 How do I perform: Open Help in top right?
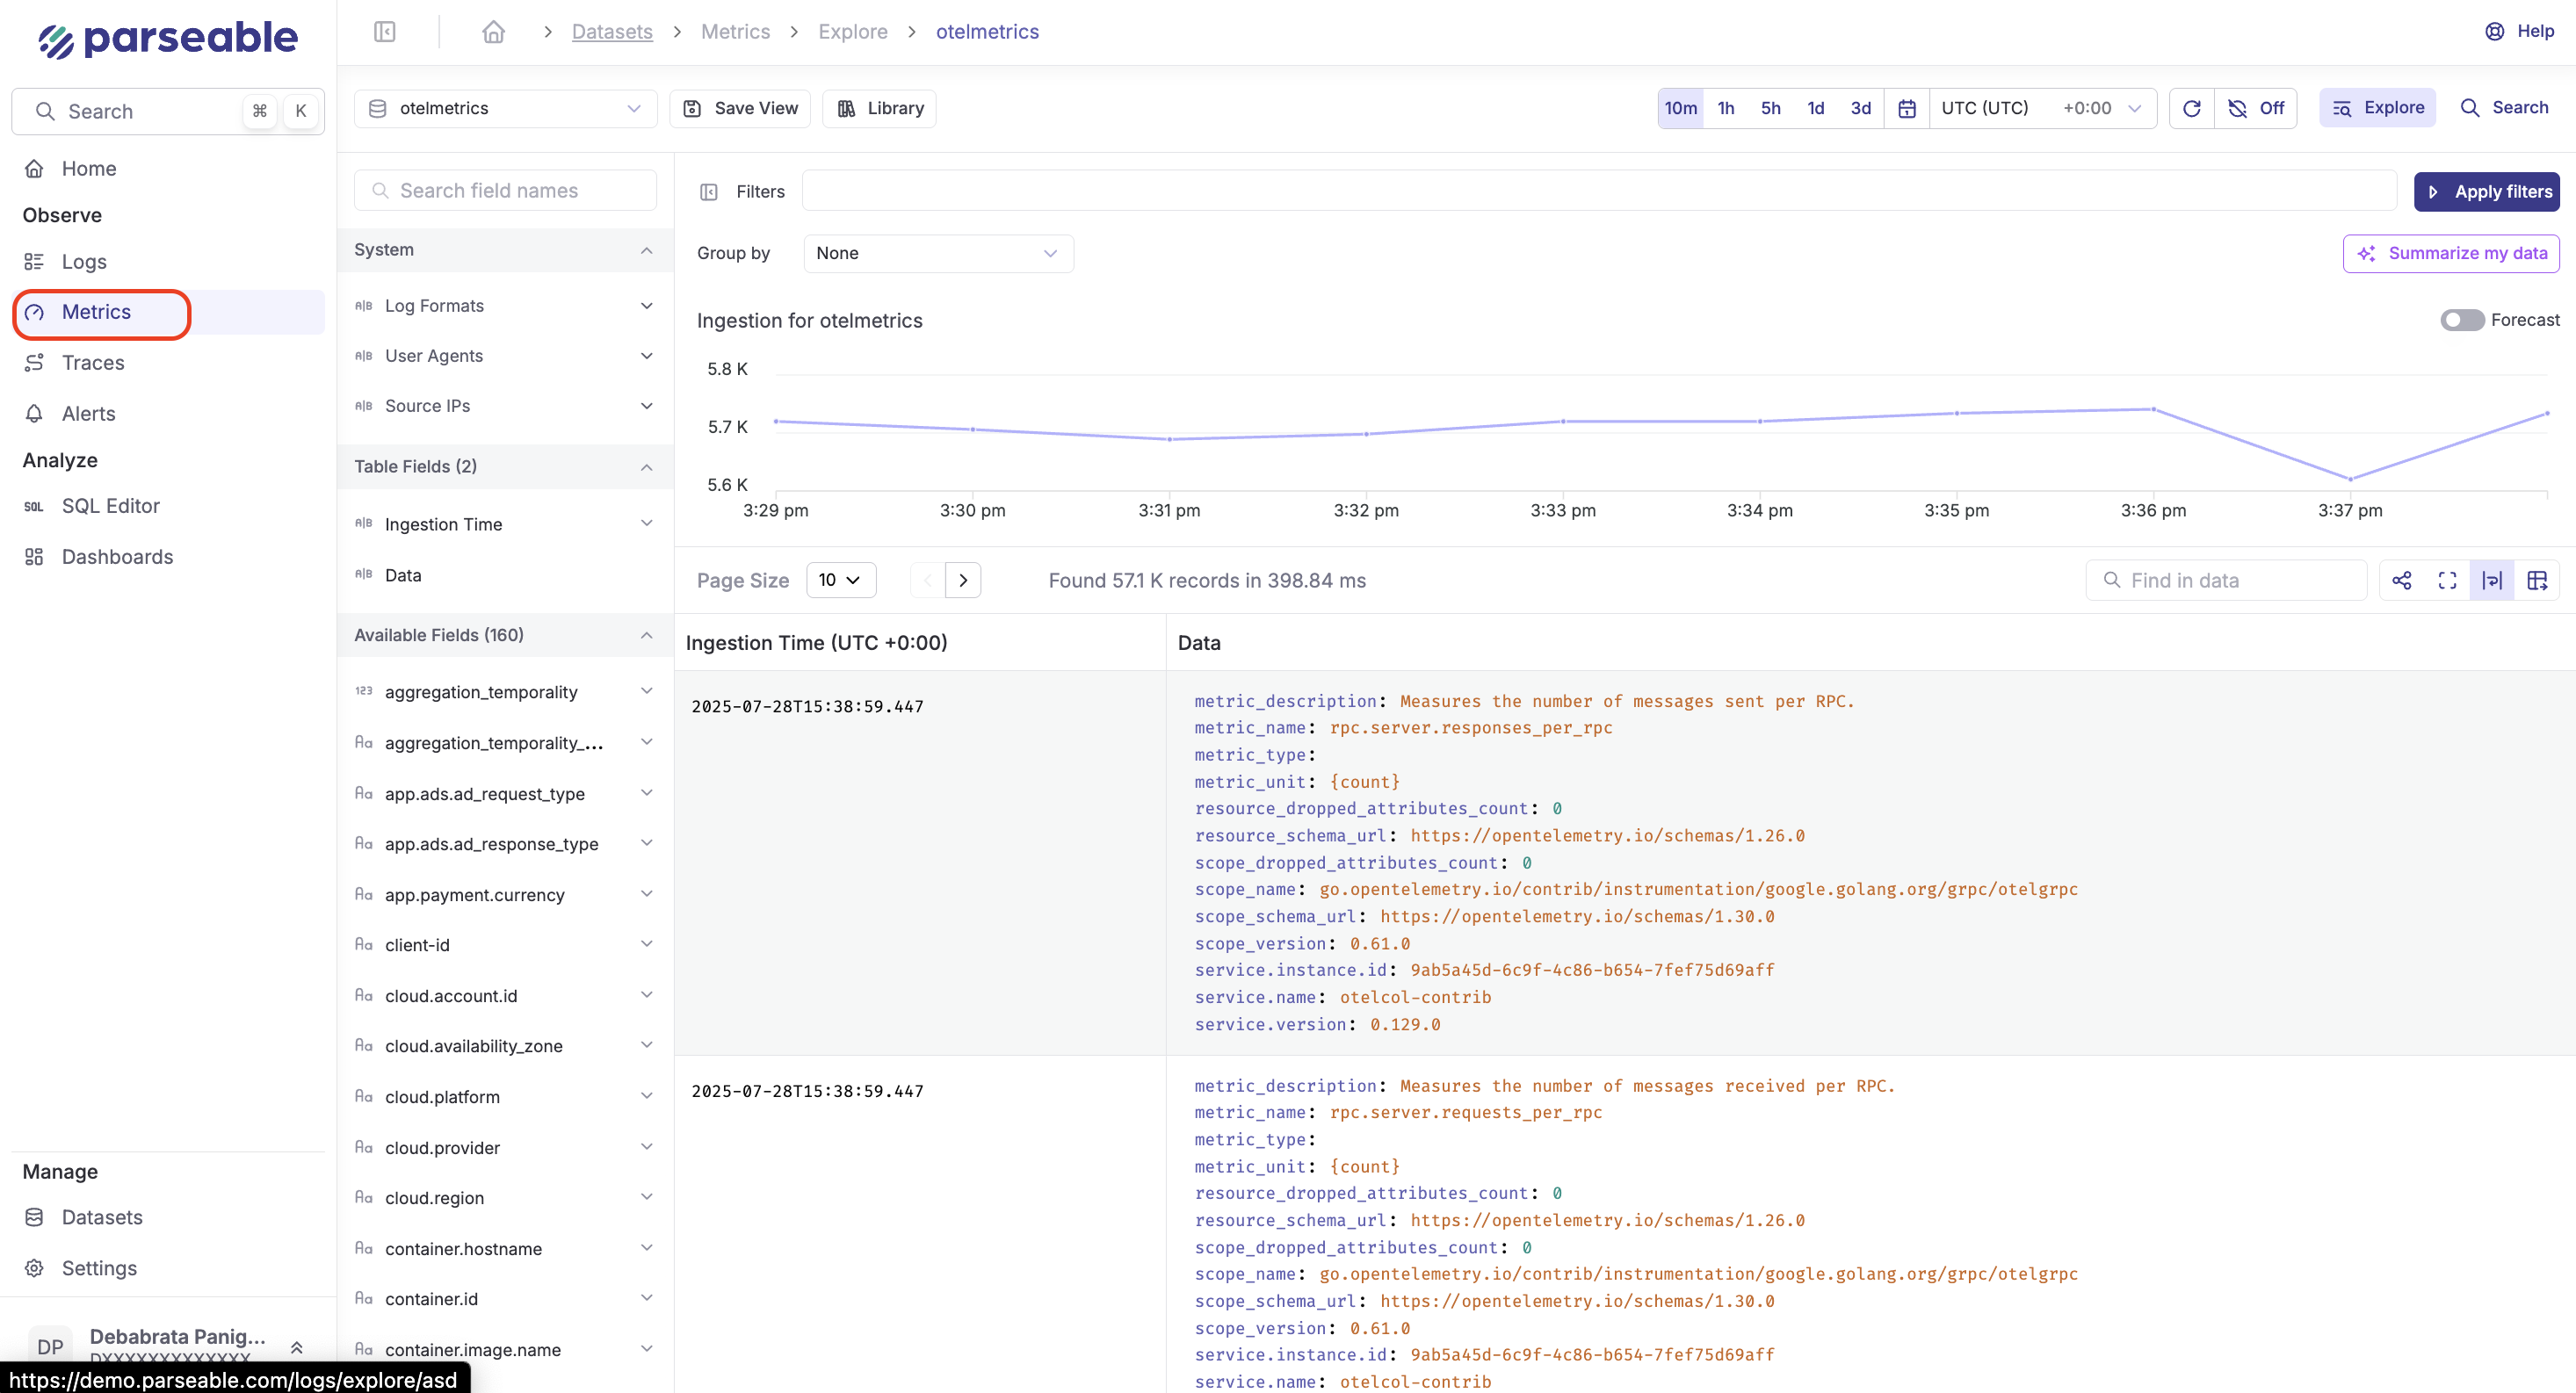point(2518,31)
